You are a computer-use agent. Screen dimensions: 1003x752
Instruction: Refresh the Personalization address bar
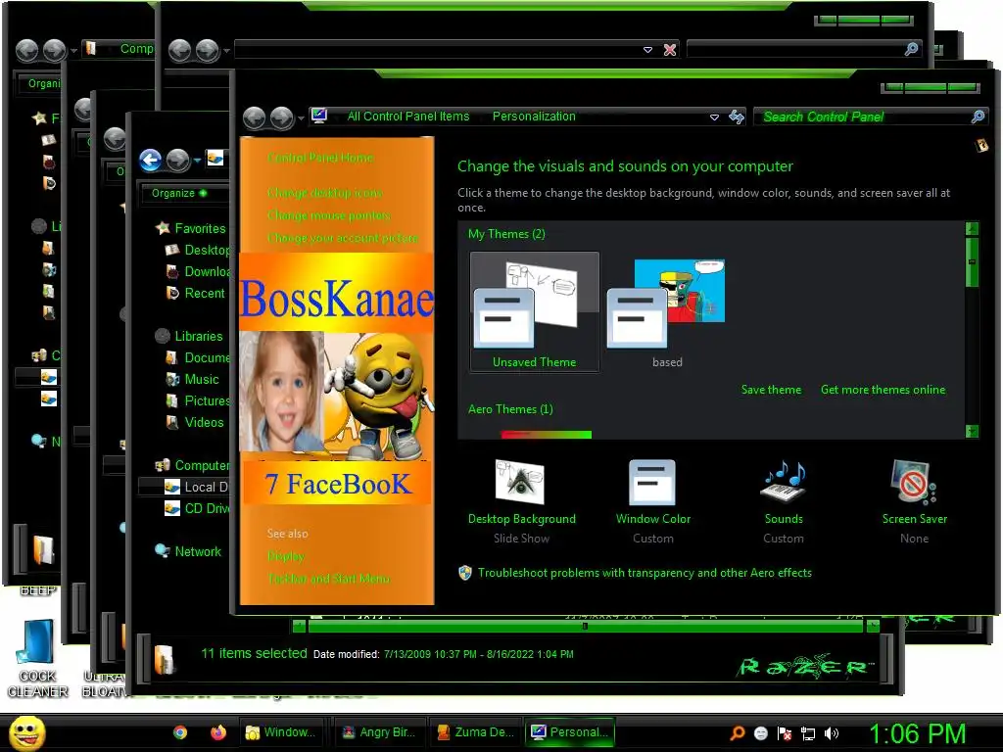(x=737, y=117)
